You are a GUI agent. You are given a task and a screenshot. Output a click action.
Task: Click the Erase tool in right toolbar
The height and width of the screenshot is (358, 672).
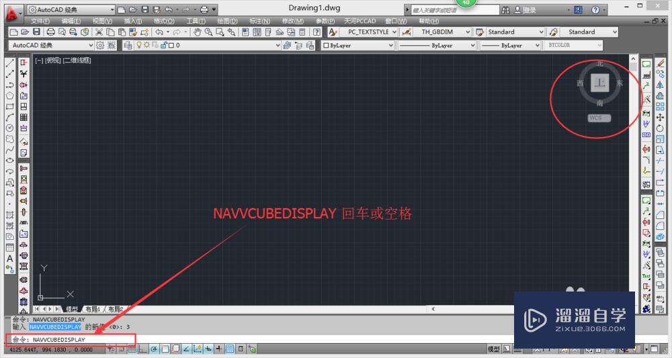660,63
